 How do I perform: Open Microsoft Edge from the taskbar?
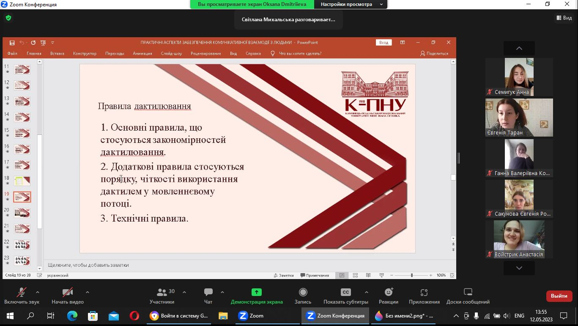coord(72,316)
